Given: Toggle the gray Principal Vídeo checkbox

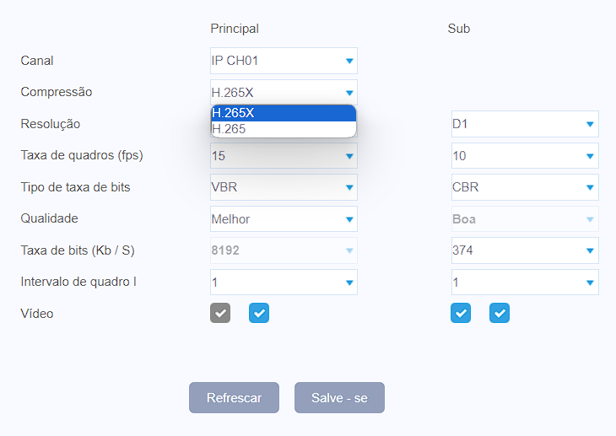Looking at the screenshot, I should [x=220, y=313].
